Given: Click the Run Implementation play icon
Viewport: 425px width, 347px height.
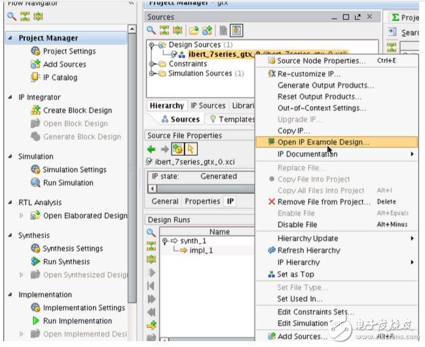Looking at the screenshot, I should 35,321.
